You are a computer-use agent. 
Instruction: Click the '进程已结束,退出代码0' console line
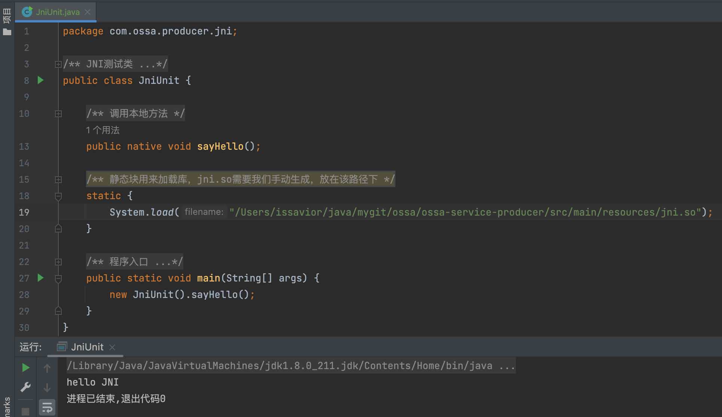pyautogui.click(x=116, y=399)
